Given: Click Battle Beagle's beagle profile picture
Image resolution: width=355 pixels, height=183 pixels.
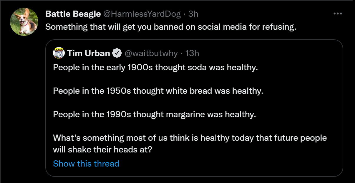Looking at the screenshot, I should tap(24, 22).
